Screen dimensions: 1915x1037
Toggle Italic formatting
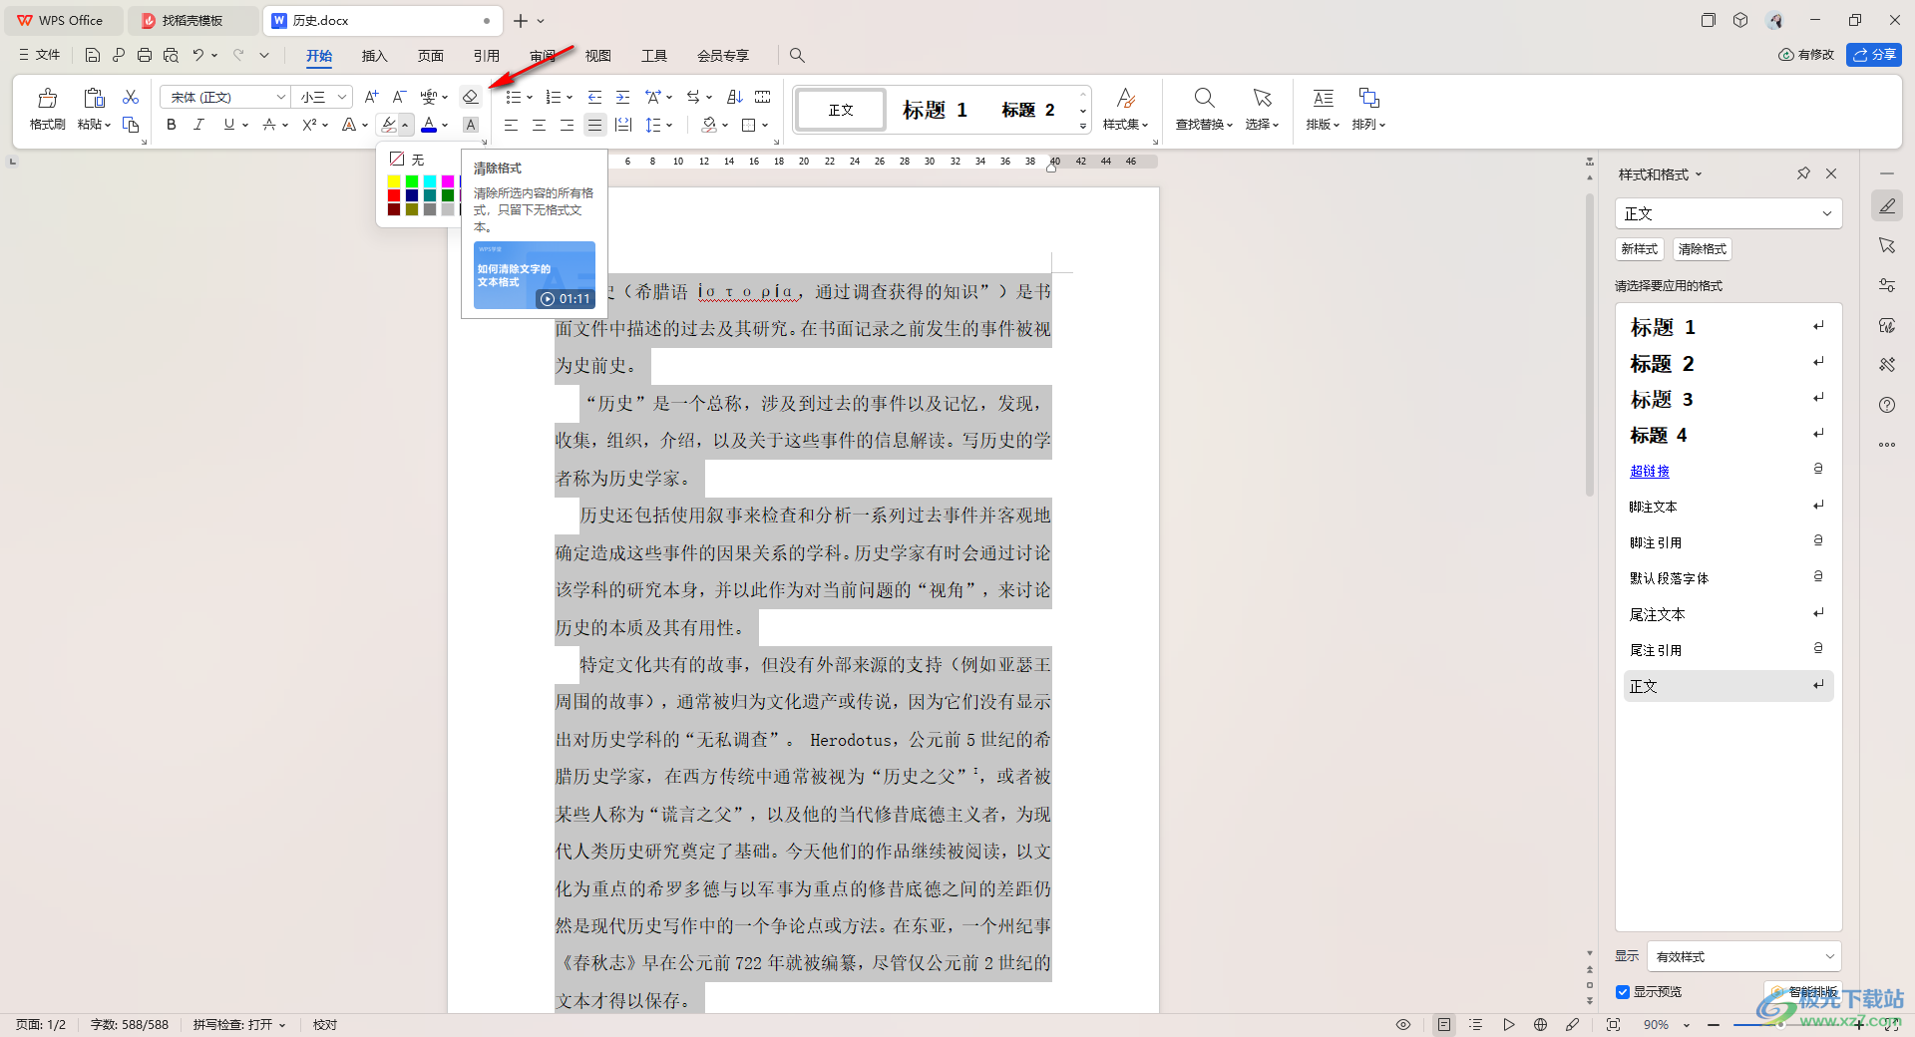[198, 125]
